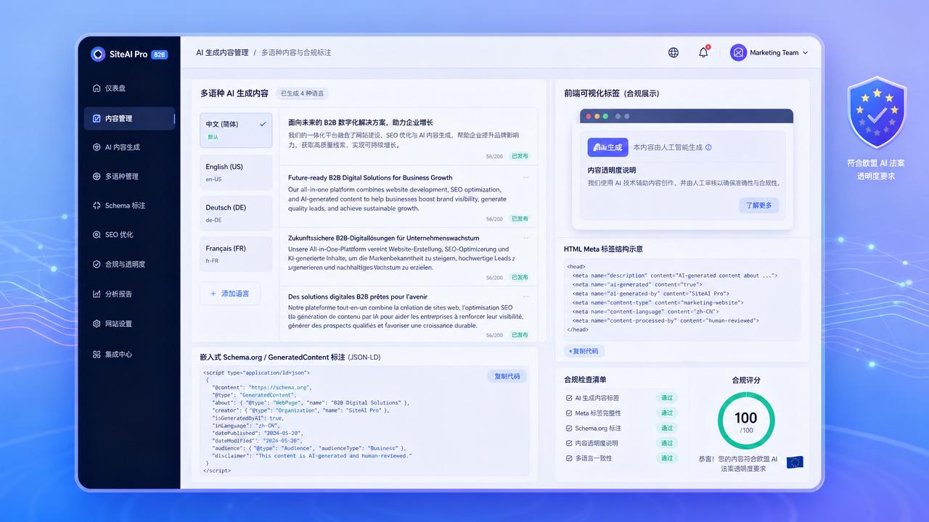Open the 仪表盘 dashboard sidebar icon

[x=97, y=88]
